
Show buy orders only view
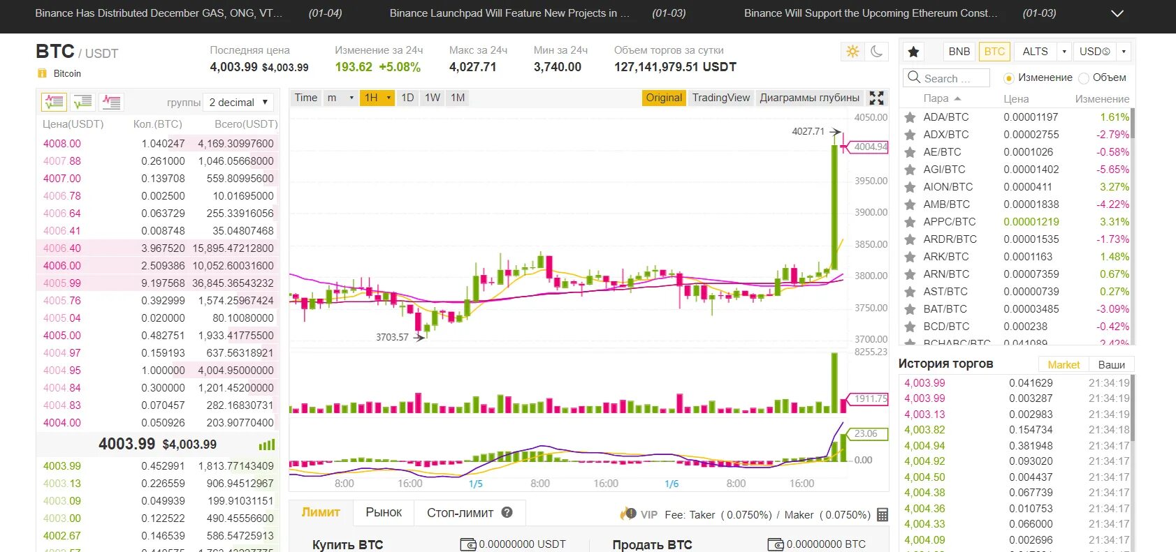(82, 102)
